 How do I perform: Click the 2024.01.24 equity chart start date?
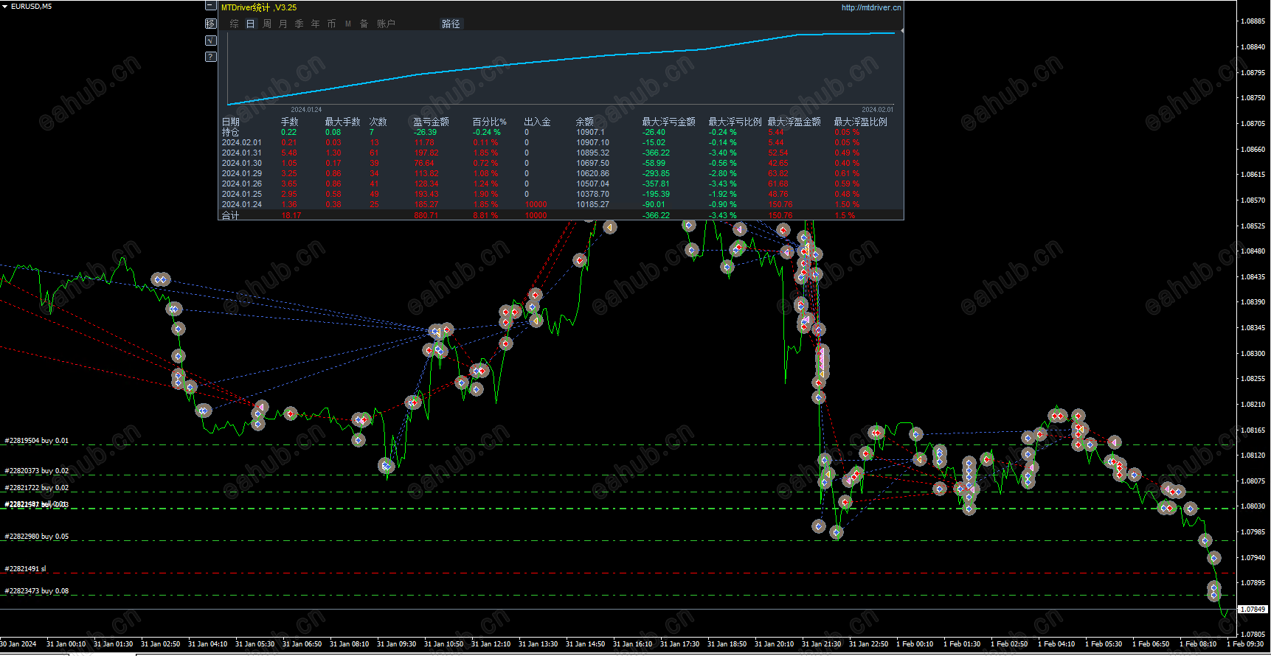pos(306,110)
